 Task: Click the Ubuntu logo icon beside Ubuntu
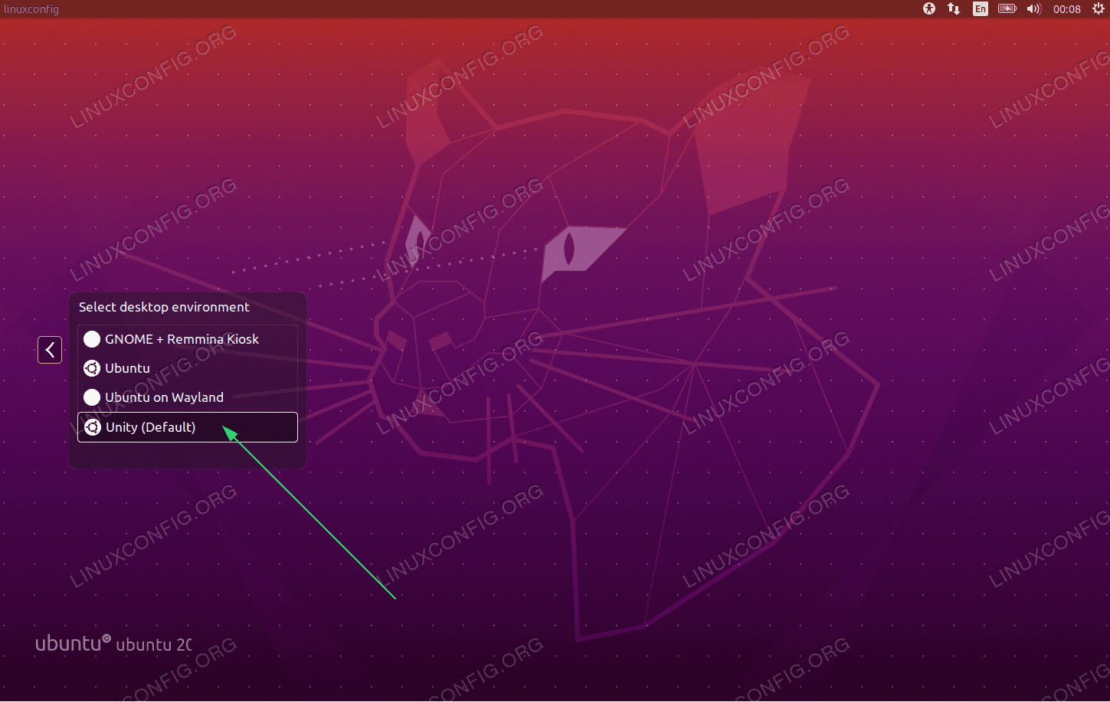(x=92, y=368)
